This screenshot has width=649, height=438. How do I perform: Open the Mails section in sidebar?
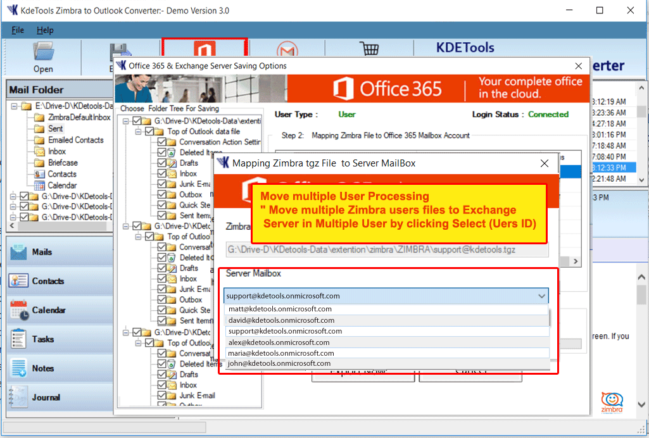(x=42, y=252)
